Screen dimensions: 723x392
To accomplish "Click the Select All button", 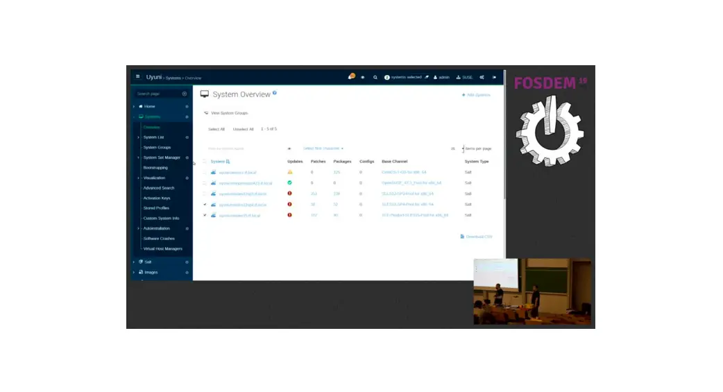I will [x=216, y=129].
